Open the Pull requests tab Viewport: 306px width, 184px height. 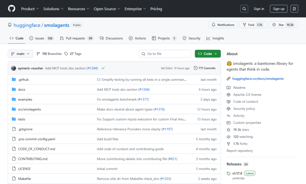coord(76,38)
